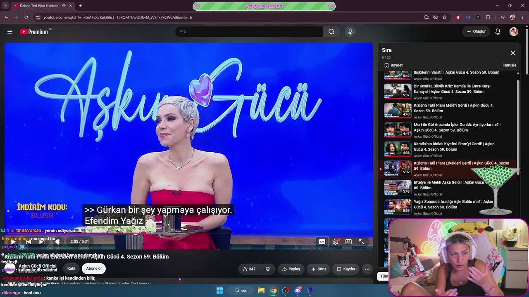Bookmark this page with the star
The height and width of the screenshot is (297, 529).
444,17
